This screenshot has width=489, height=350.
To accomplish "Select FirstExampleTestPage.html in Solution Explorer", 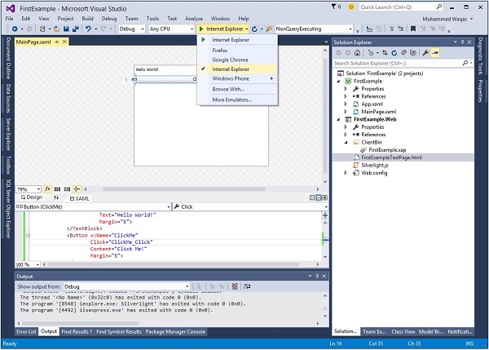I will [392, 157].
